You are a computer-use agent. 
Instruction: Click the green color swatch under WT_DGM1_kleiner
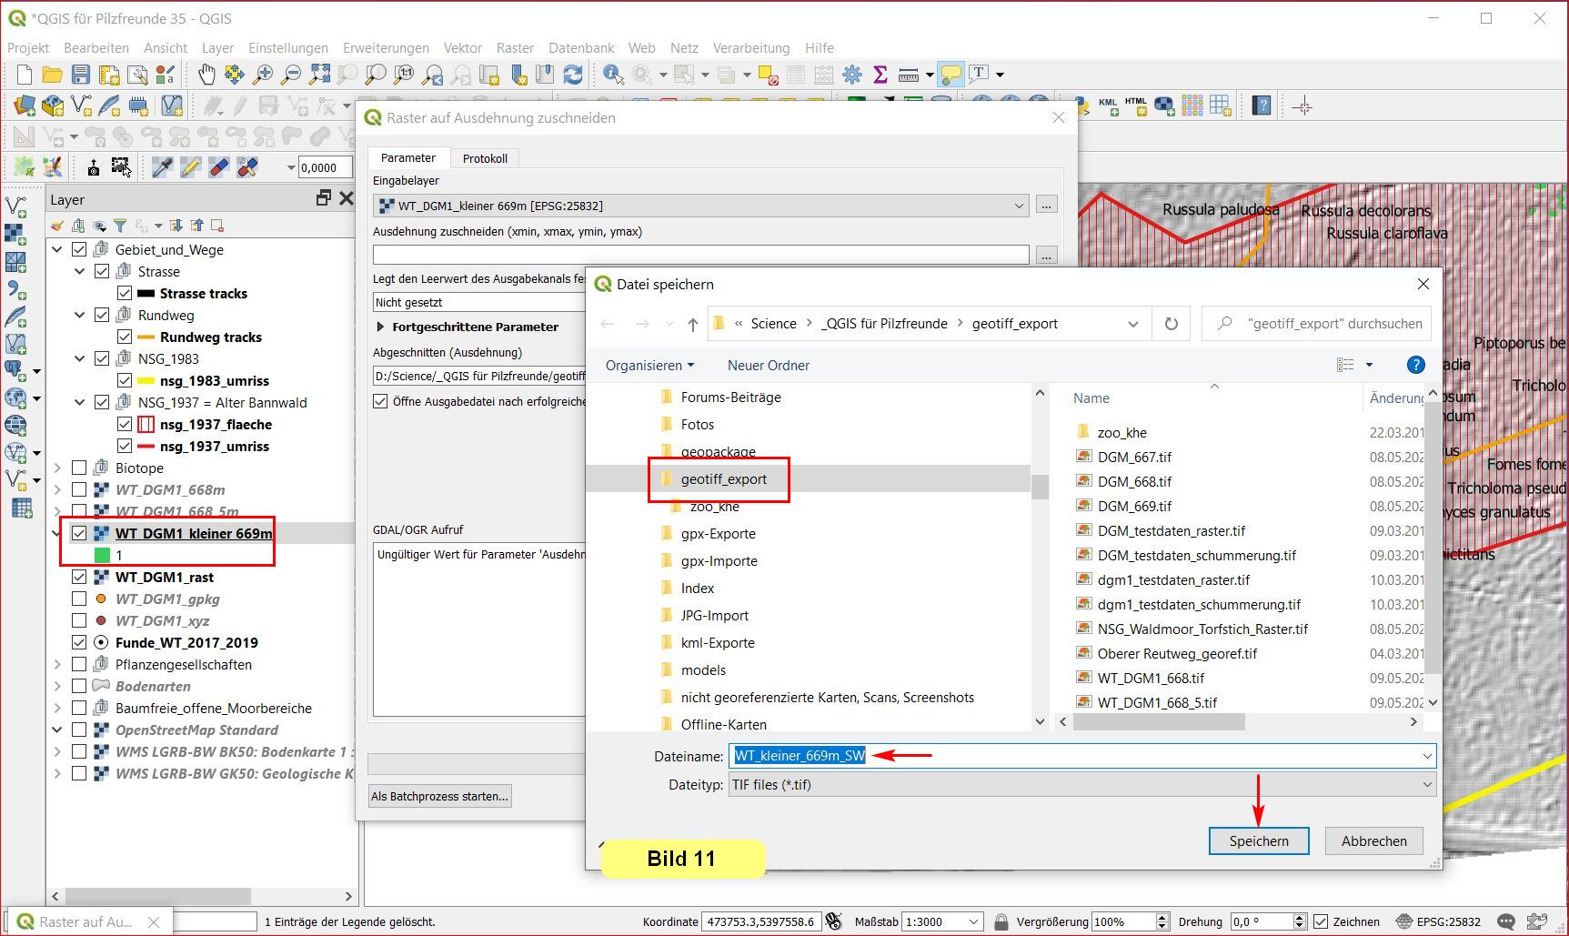coord(102,555)
